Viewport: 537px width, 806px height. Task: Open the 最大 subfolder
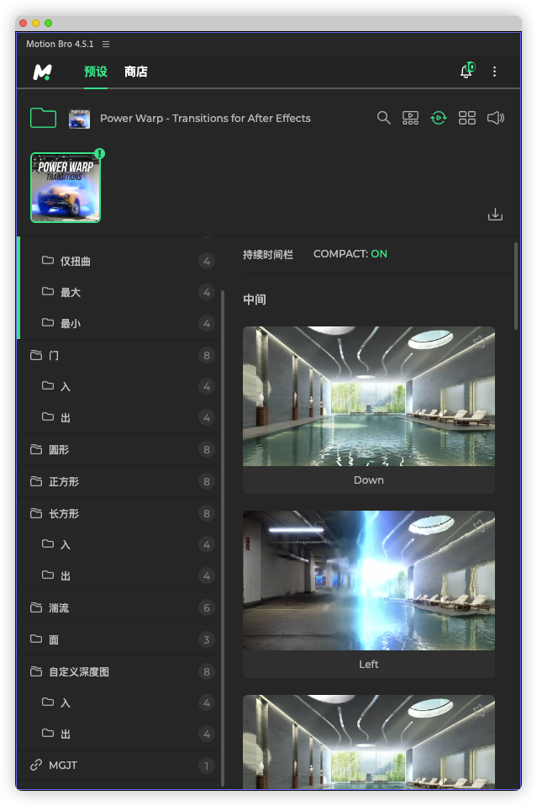coord(119,293)
